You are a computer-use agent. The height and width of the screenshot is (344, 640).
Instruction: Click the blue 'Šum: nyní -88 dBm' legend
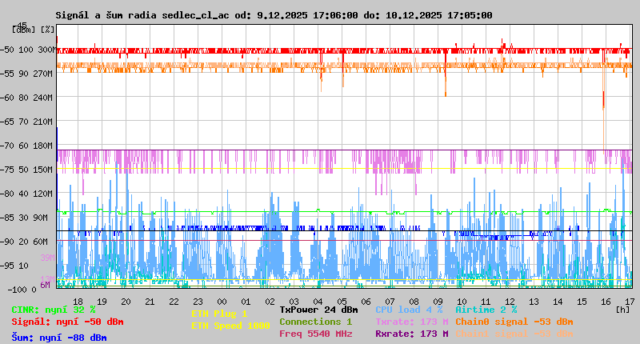pyautogui.click(x=59, y=338)
